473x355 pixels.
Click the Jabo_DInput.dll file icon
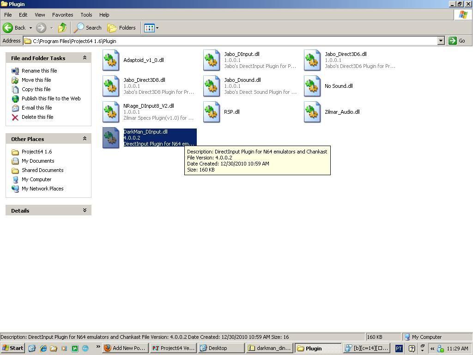coord(212,60)
